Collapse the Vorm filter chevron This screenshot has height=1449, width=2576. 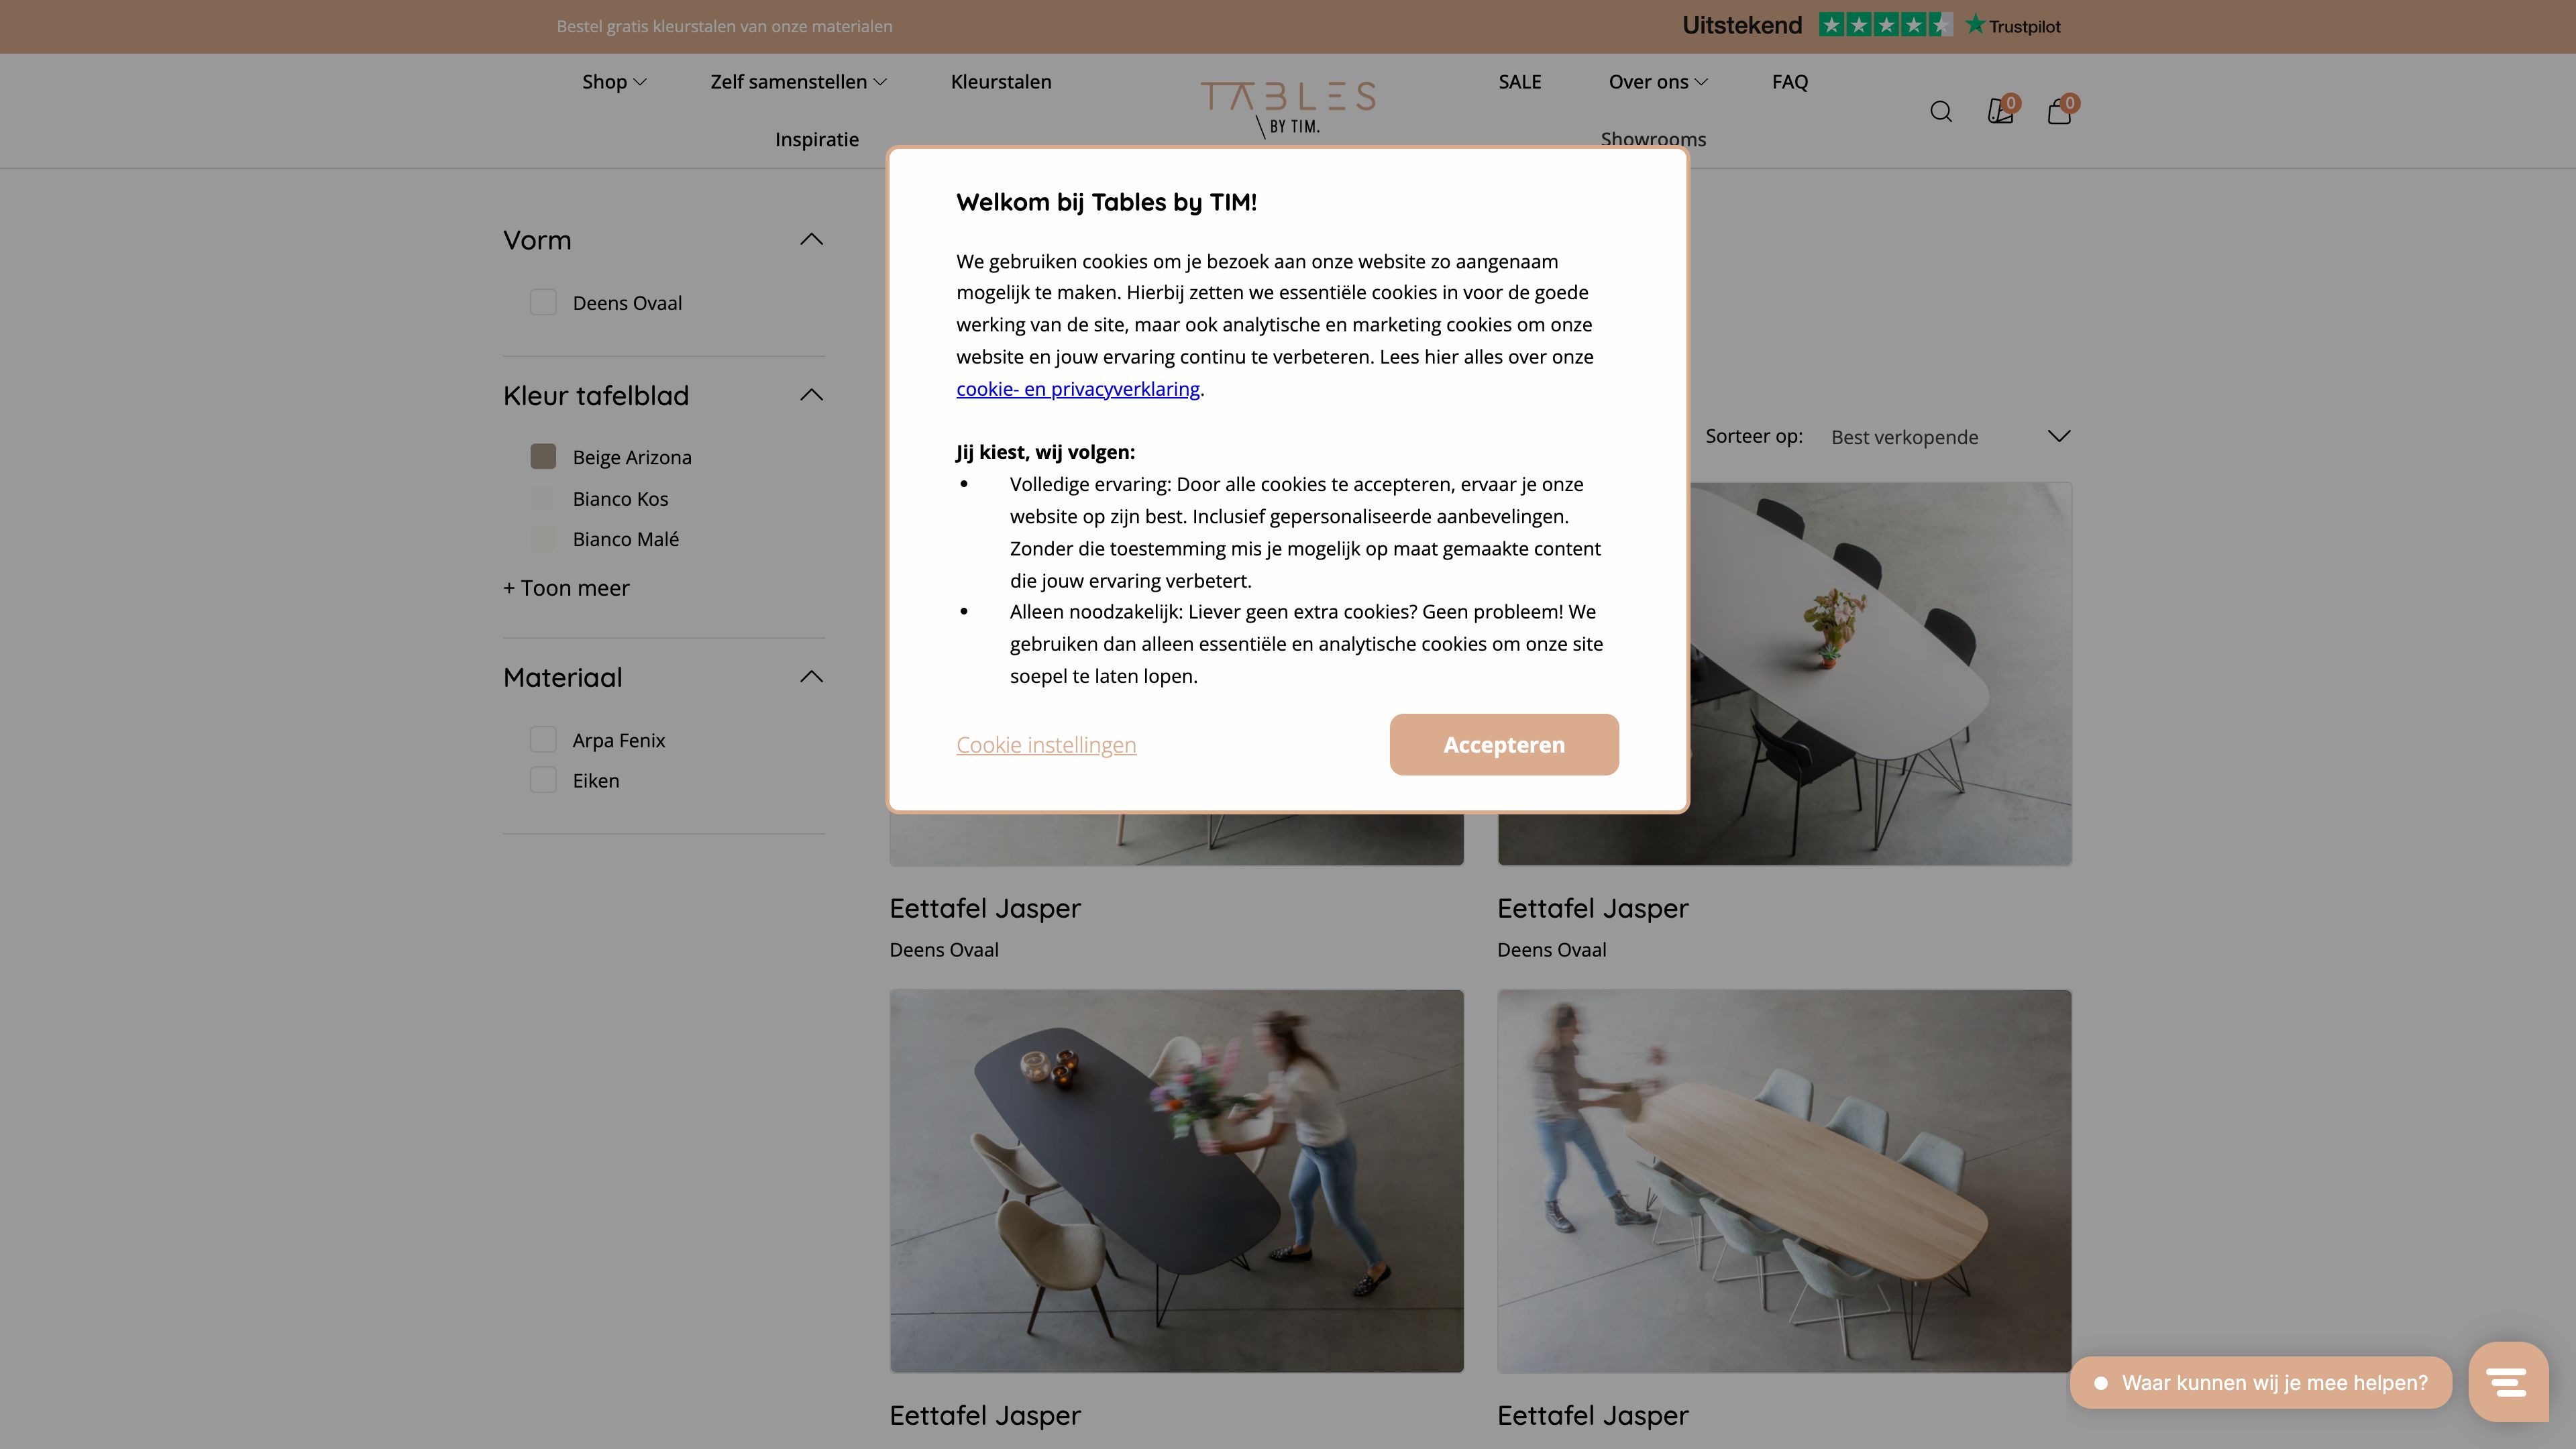coord(811,239)
